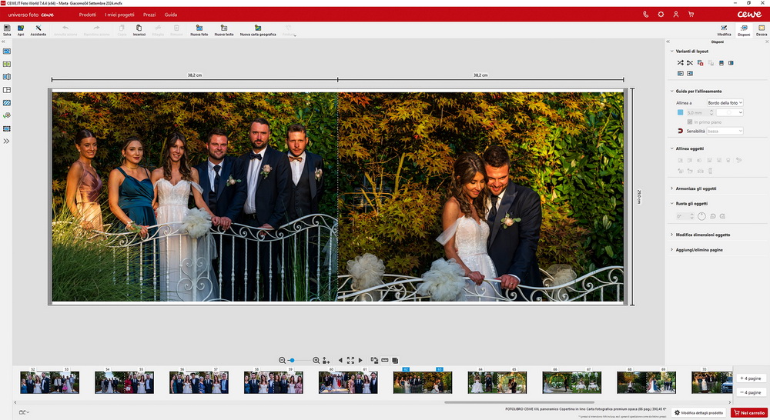Image resolution: width=770 pixels, height=420 pixels.
Task: Collapse Guida per l'allineamento section
Action: (x=671, y=92)
